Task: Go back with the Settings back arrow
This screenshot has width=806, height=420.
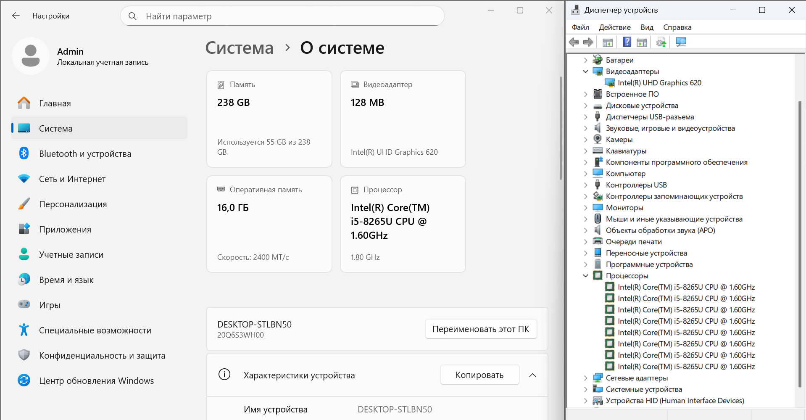Action: click(x=16, y=16)
